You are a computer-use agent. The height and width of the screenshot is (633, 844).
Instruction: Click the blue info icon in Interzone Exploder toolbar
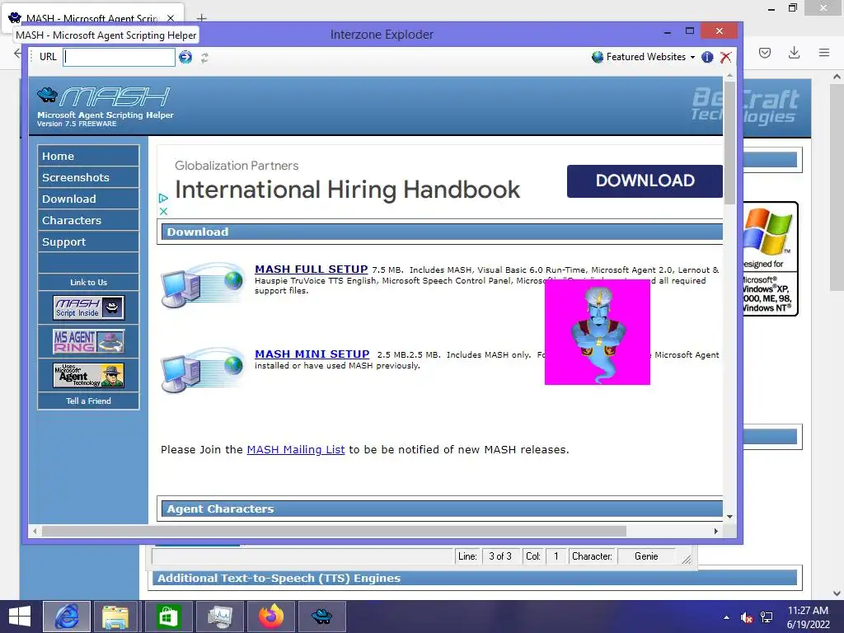tap(707, 57)
